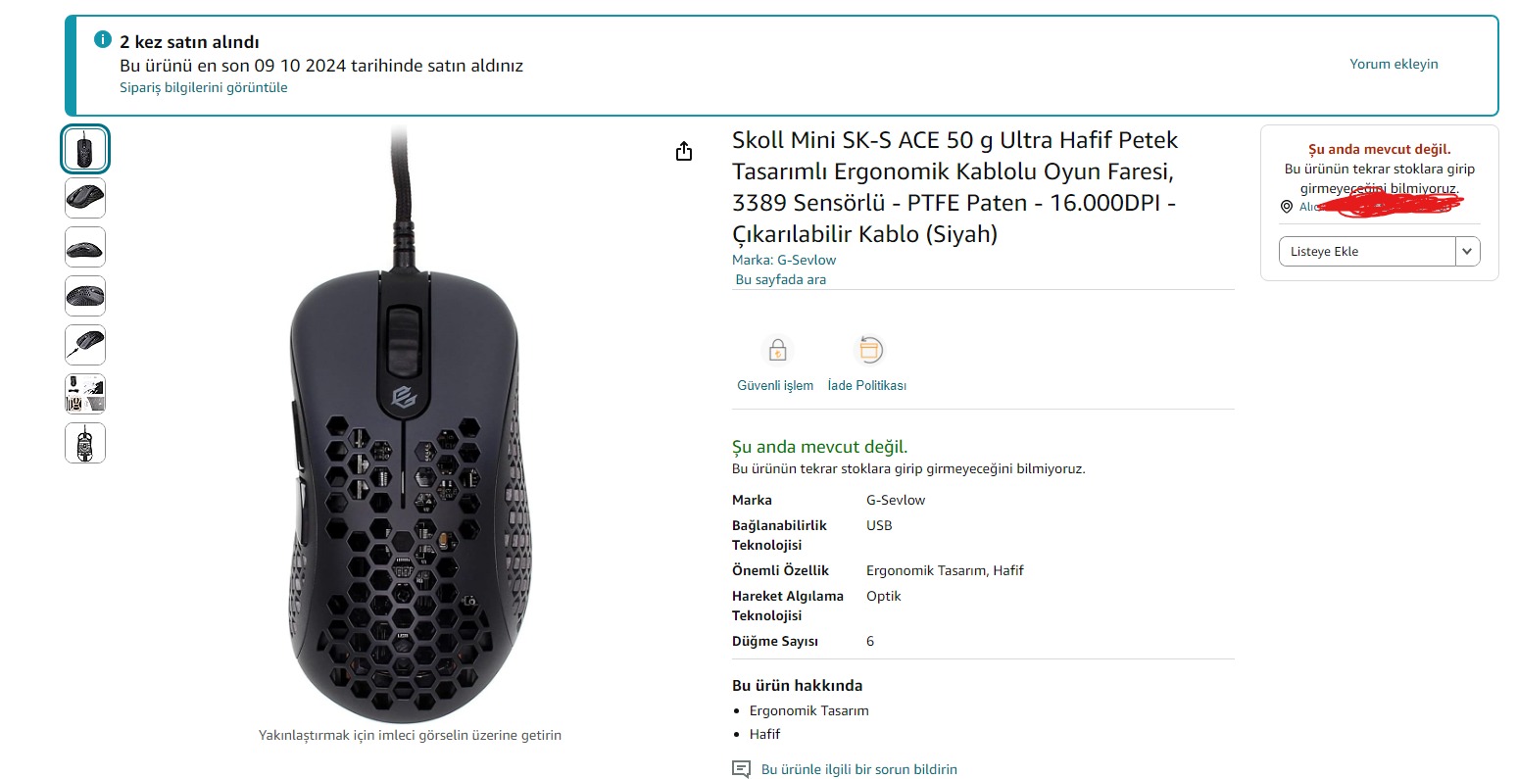Click the İade Politikası box icon
Image resolution: width=1517 pixels, height=779 pixels.
click(869, 350)
